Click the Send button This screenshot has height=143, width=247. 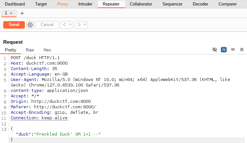coord(14,25)
